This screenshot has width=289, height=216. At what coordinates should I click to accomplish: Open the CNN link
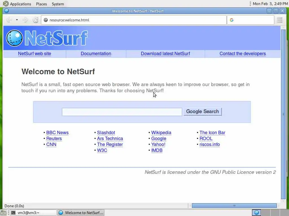pyautogui.click(x=51, y=144)
